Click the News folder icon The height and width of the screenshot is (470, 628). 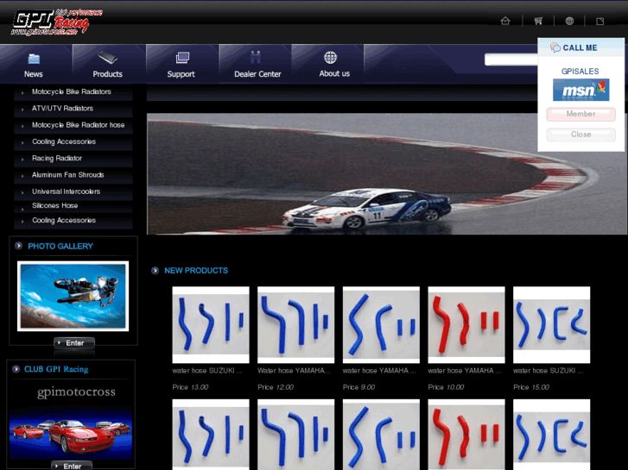tap(34, 59)
